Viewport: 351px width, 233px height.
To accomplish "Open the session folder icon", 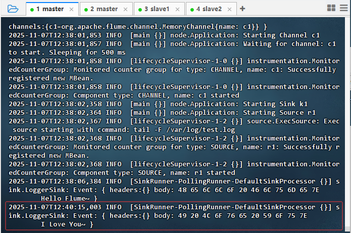I will pos(13,9).
